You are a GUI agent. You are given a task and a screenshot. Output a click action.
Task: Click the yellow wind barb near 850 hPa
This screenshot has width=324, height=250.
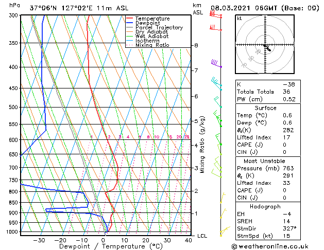(223, 198)
